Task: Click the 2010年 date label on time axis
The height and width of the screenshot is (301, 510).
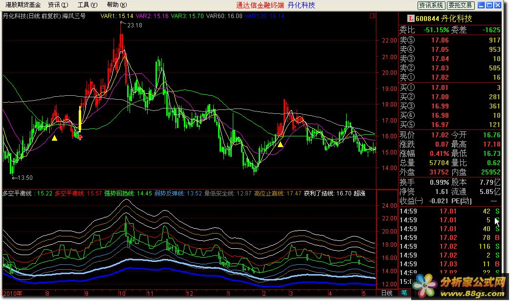Action: 12,293
